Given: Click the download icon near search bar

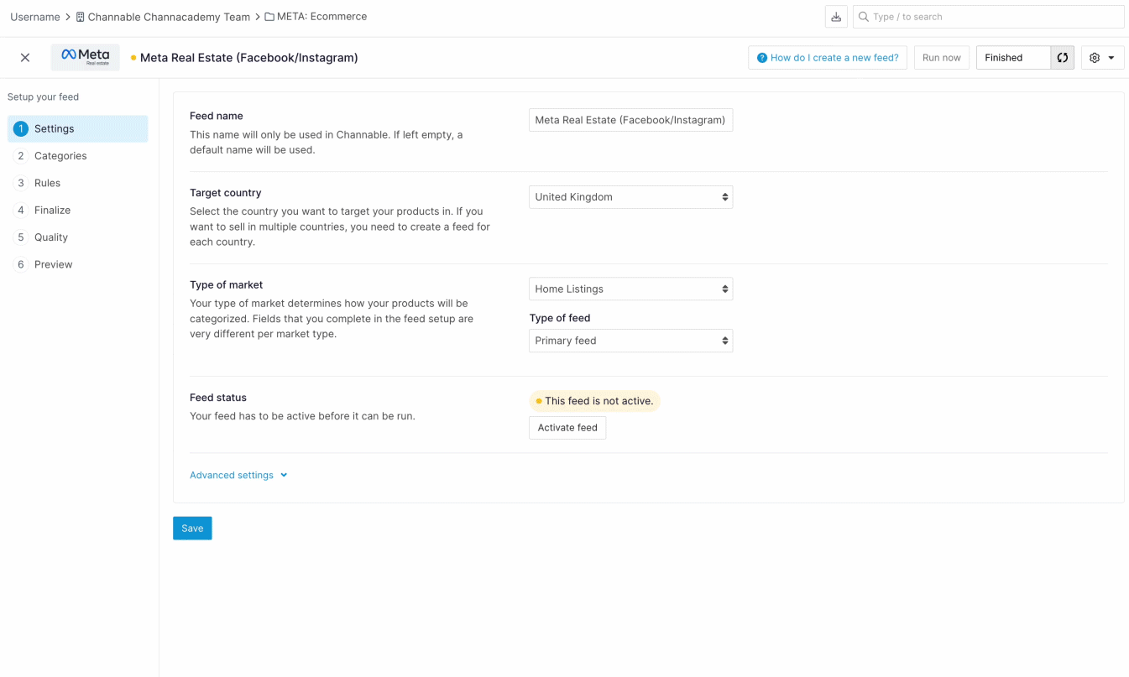Looking at the screenshot, I should (836, 17).
